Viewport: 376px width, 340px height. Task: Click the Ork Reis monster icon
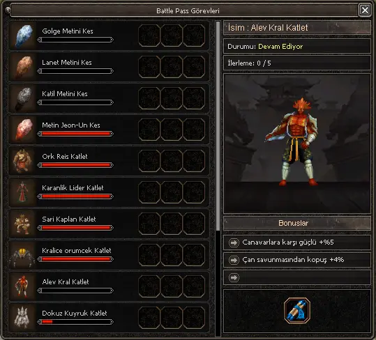coord(22,161)
